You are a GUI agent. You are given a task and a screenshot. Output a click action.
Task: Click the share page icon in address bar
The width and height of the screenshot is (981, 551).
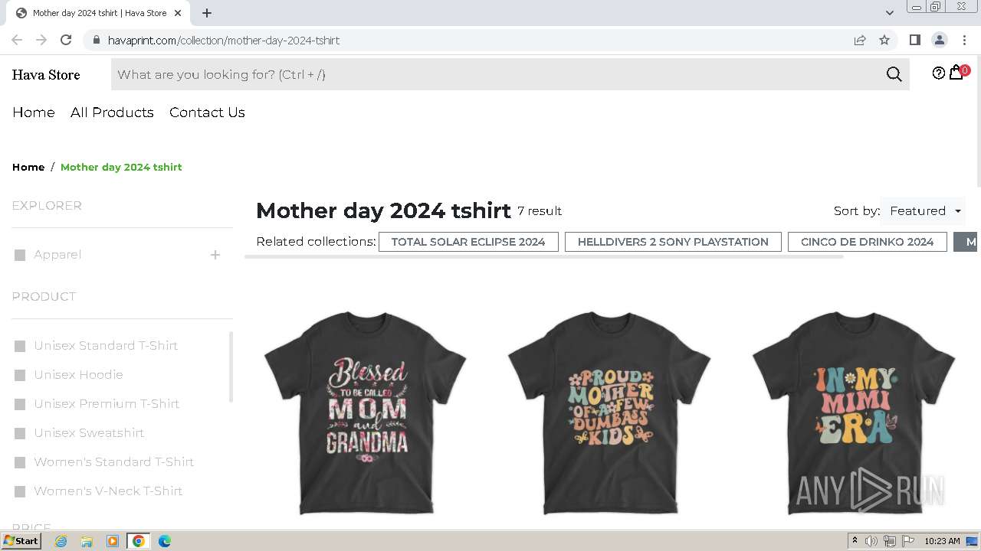pos(860,40)
